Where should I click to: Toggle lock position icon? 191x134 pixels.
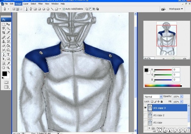point(159,102)
